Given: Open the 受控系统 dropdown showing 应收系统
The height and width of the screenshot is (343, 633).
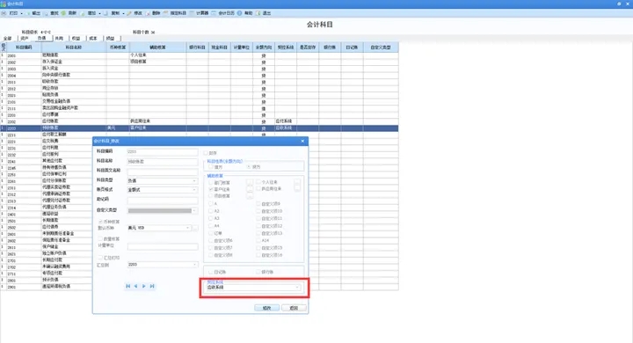Looking at the screenshot, I should 253,288.
